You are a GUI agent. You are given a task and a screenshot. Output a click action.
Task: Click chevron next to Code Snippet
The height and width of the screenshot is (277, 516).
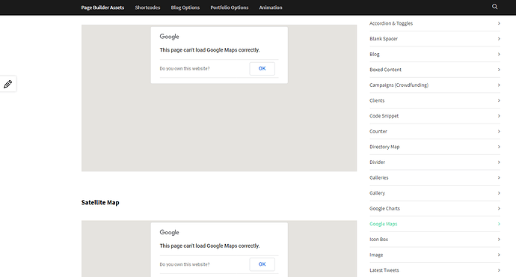click(499, 116)
